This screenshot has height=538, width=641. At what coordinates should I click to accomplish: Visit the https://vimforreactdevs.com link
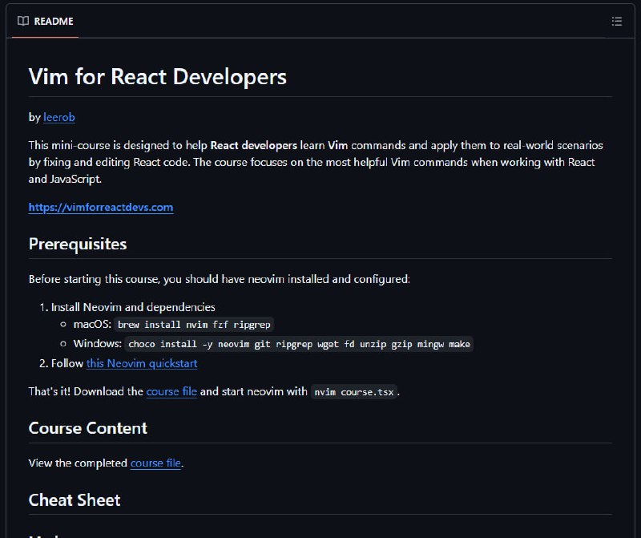101,208
